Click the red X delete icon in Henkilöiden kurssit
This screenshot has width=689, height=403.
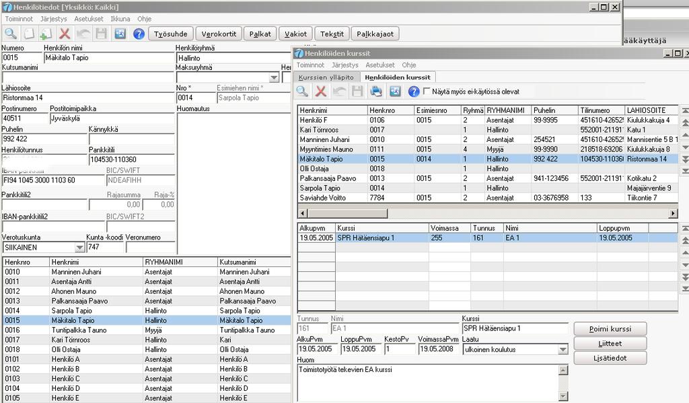pos(321,91)
